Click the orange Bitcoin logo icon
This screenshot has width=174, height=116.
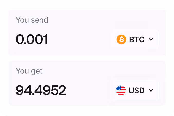[x=121, y=40]
